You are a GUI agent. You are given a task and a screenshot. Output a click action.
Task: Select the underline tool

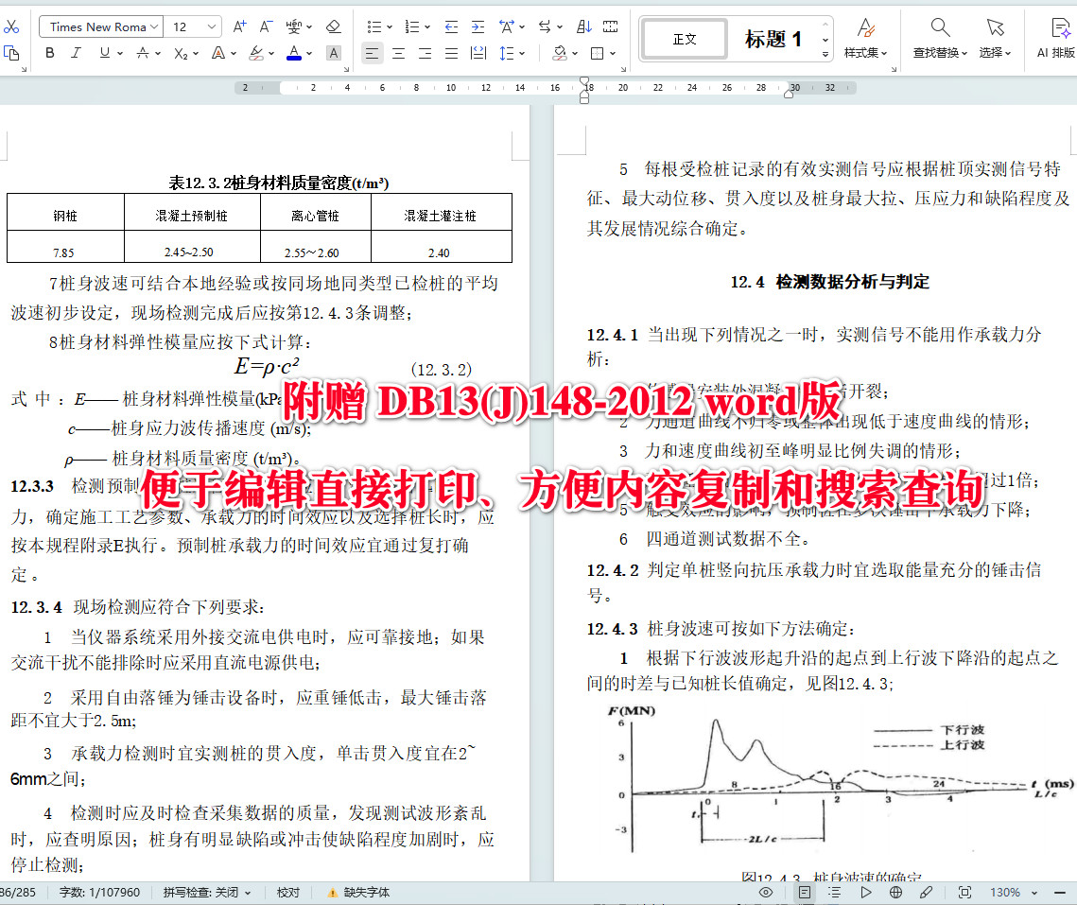click(102, 53)
